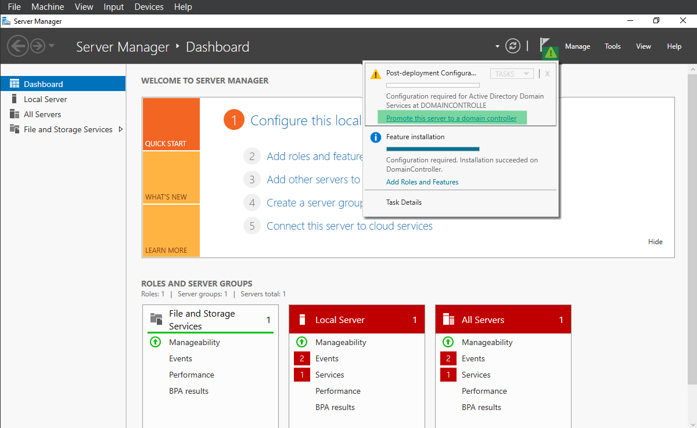Click the All Servers sidebar icon
This screenshot has width=697, height=428.
[15, 114]
